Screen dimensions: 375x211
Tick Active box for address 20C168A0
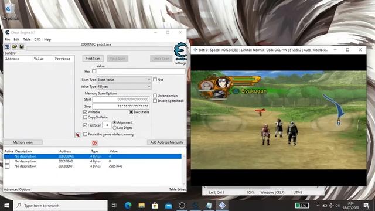(x=7, y=161)
